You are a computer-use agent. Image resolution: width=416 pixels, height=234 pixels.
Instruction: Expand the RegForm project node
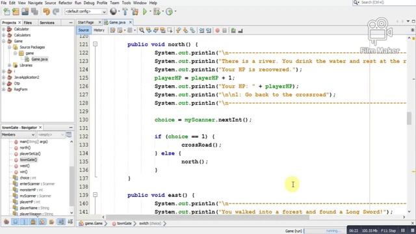[x=4, y=90]
